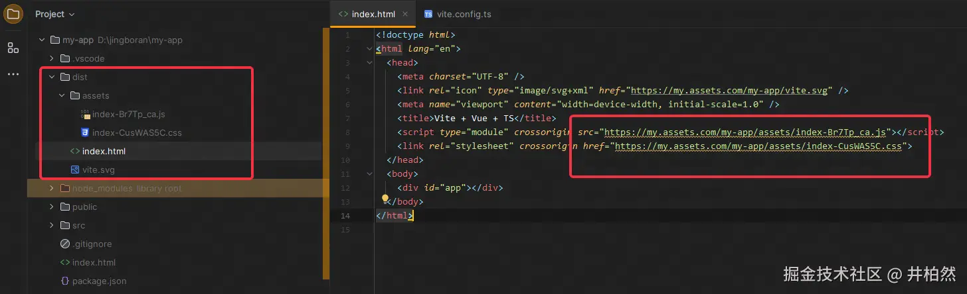Open the More tool windows ellipsis

coord(13,74)
